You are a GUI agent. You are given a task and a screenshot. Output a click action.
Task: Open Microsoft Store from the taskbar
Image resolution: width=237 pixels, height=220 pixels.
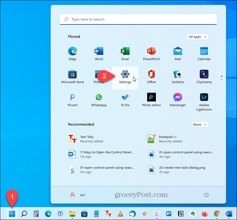[84, 214]
